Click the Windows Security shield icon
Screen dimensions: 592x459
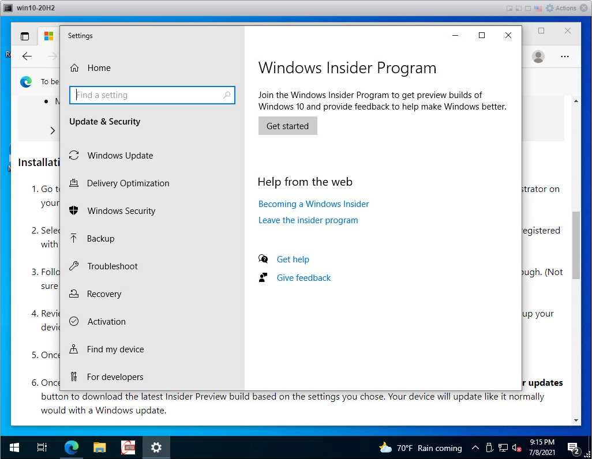pyautogui.click(x=74, y=210)
